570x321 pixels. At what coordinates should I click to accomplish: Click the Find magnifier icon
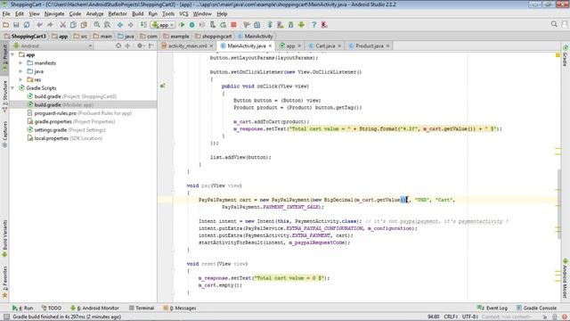97,25
